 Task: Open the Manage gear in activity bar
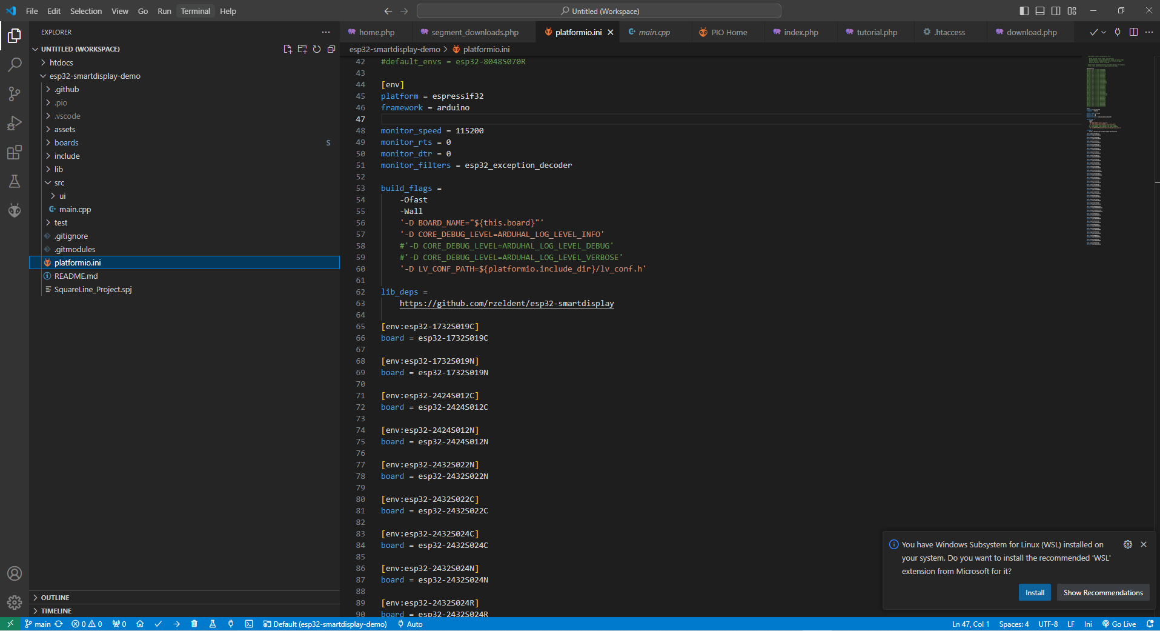15,603
